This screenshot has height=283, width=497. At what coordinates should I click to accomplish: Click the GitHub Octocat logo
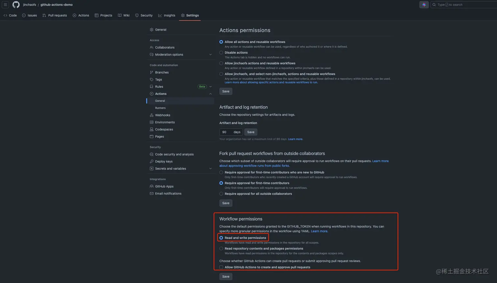(16, 5)
